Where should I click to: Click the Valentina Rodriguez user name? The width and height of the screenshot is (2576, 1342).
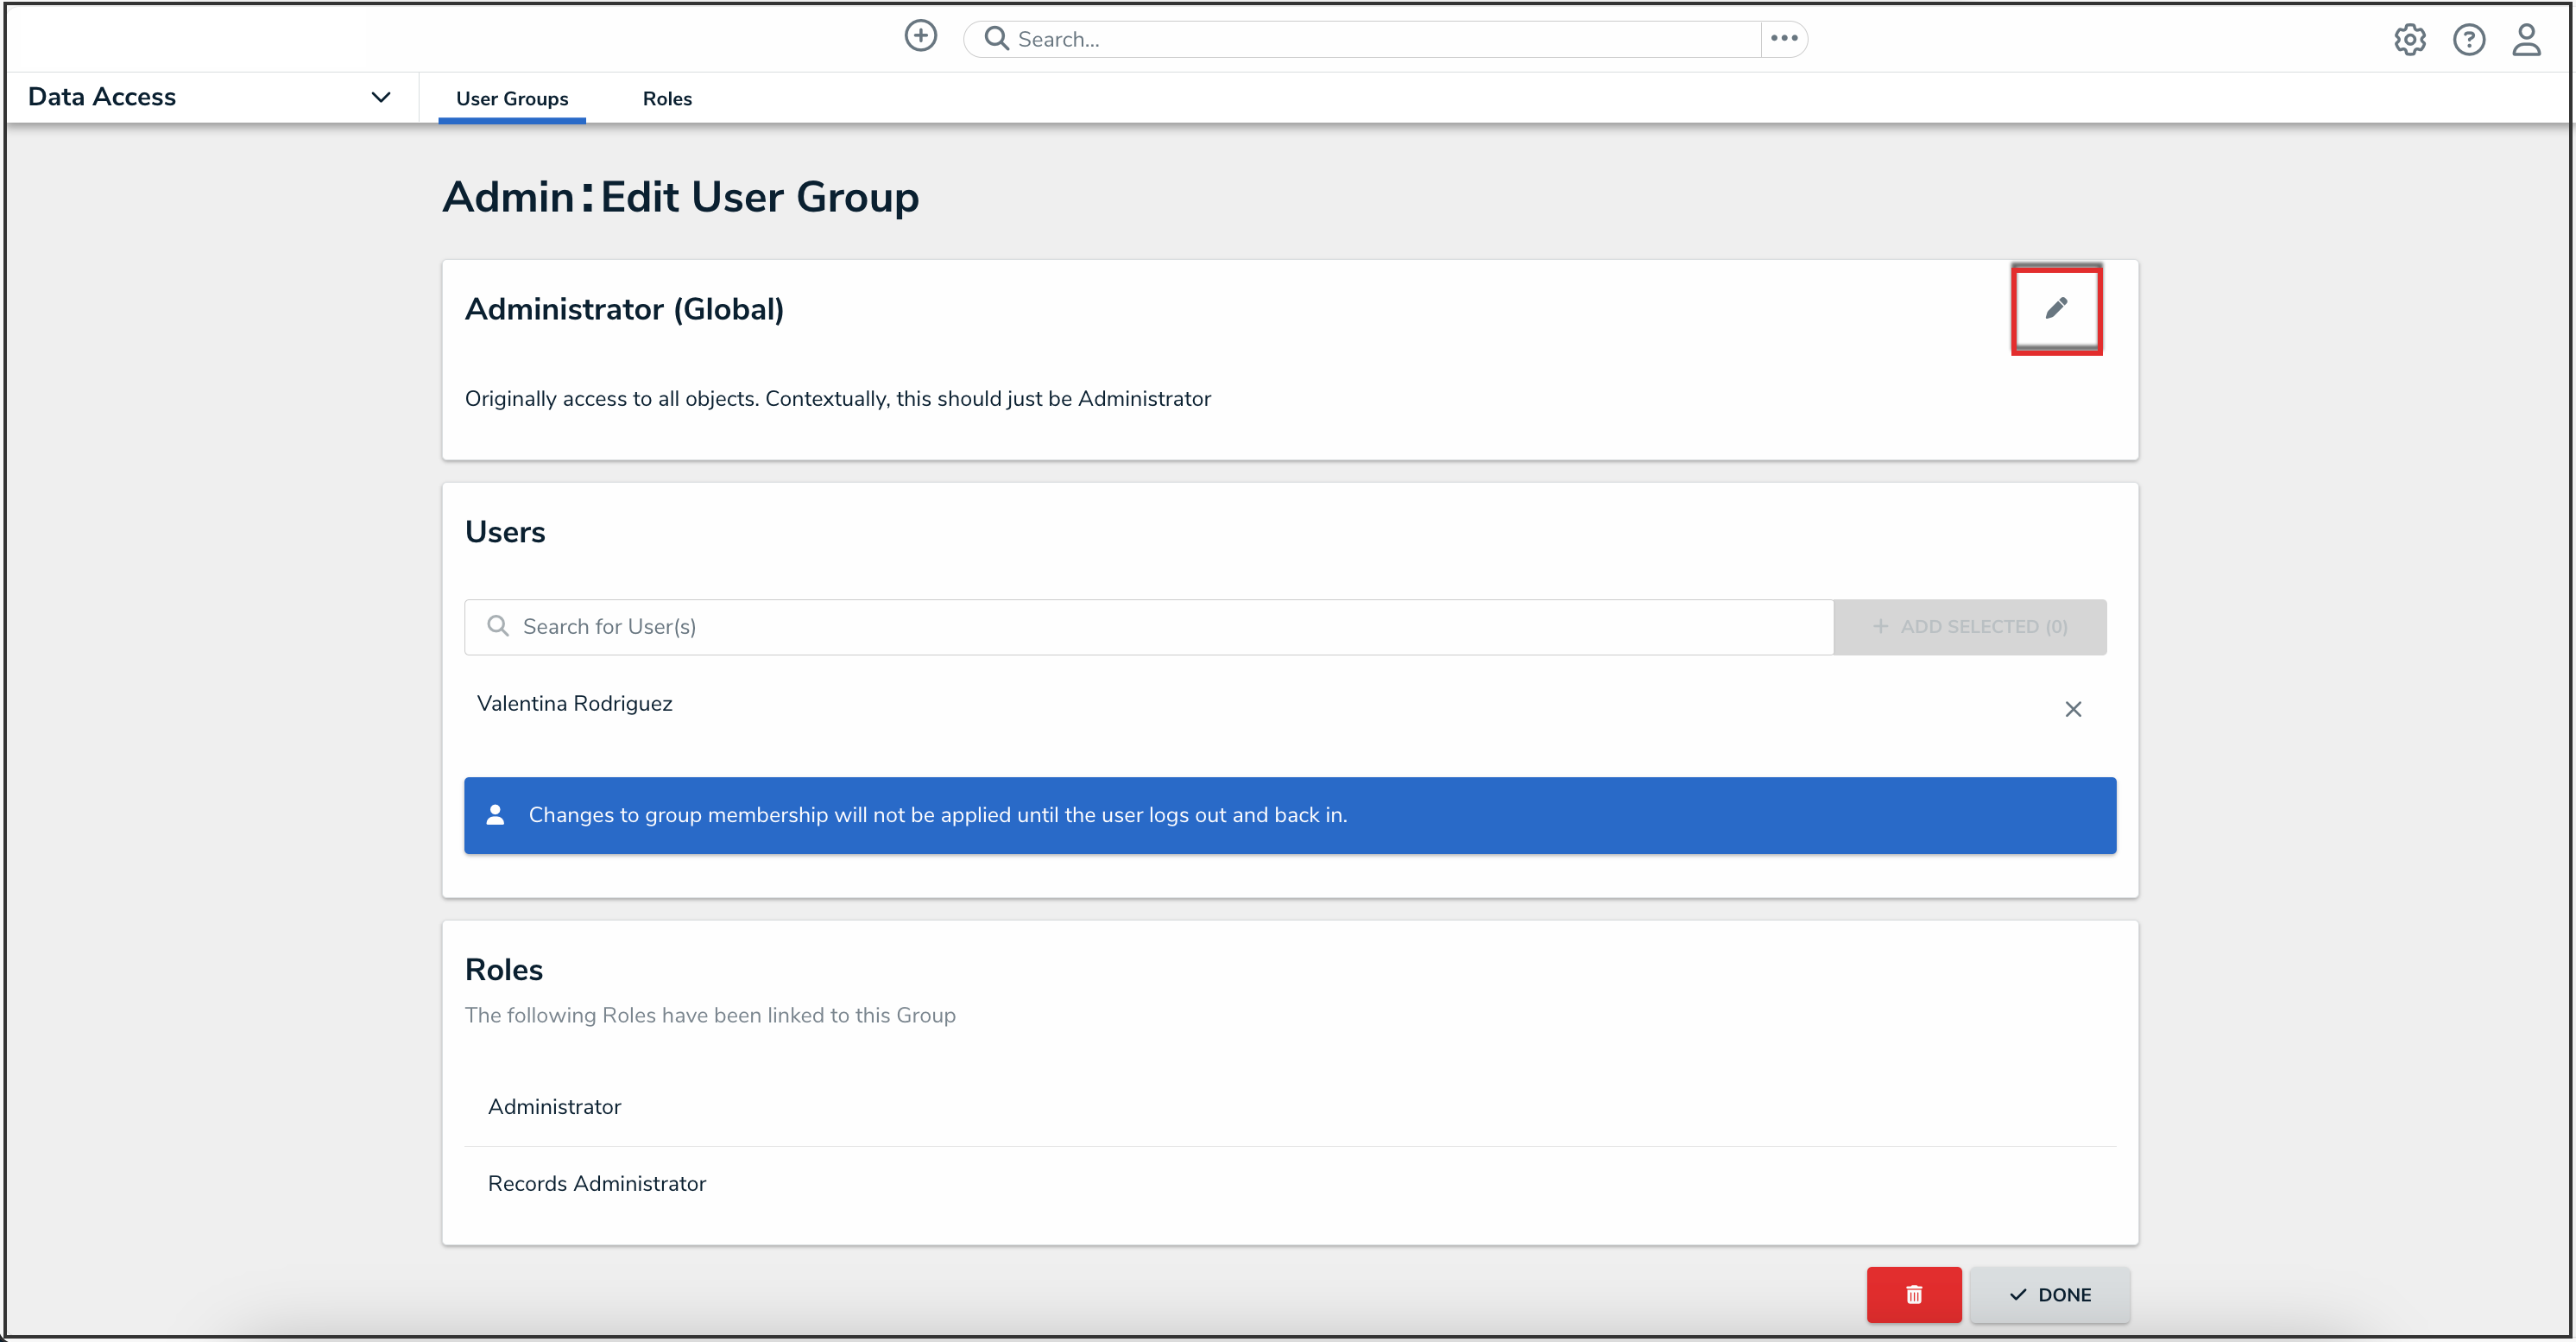(575, 703)
